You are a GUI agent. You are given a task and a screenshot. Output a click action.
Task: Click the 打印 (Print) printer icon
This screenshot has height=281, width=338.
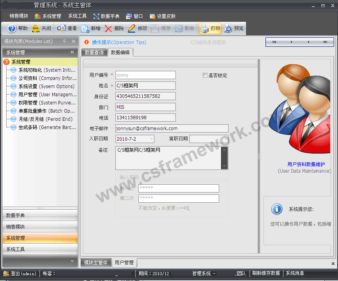coord(204,28)
